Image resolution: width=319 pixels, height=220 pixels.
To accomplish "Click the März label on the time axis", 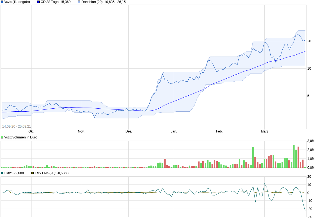I will point(264,131).
